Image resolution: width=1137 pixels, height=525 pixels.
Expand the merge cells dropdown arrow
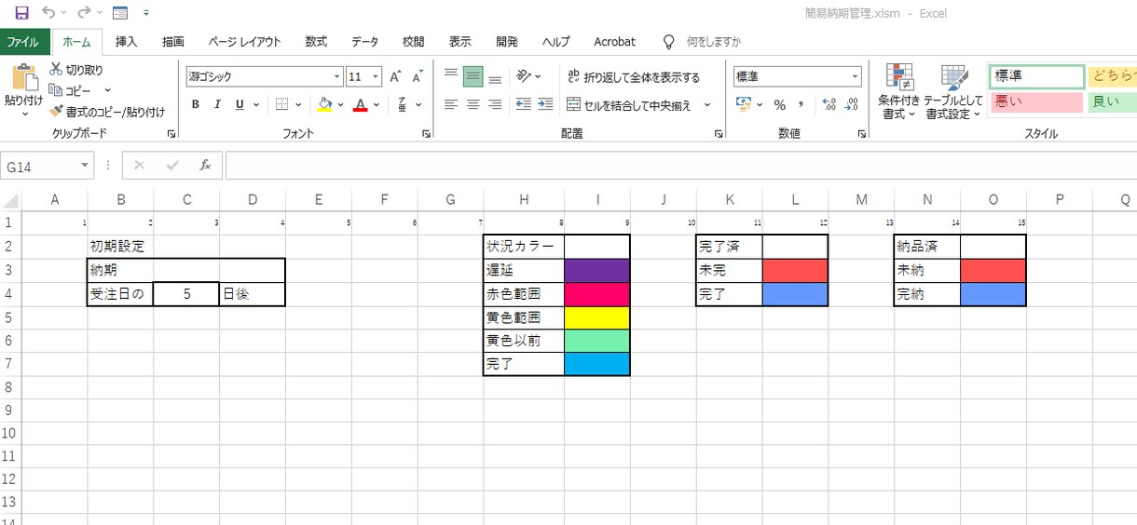click(x=707, y=105)
